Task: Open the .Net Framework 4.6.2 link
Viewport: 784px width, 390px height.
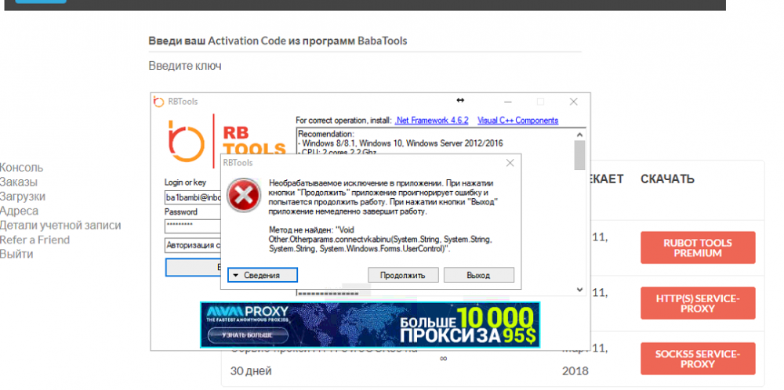Action: [431, 121]
